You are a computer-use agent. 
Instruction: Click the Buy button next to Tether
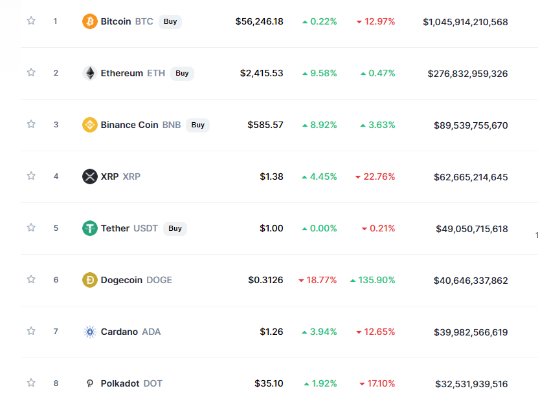(x=175, y=228)
